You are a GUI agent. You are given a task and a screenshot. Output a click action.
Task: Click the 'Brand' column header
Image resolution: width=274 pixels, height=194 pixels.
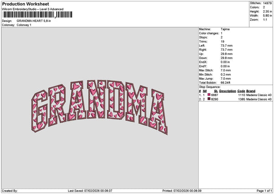coord(251,91)
